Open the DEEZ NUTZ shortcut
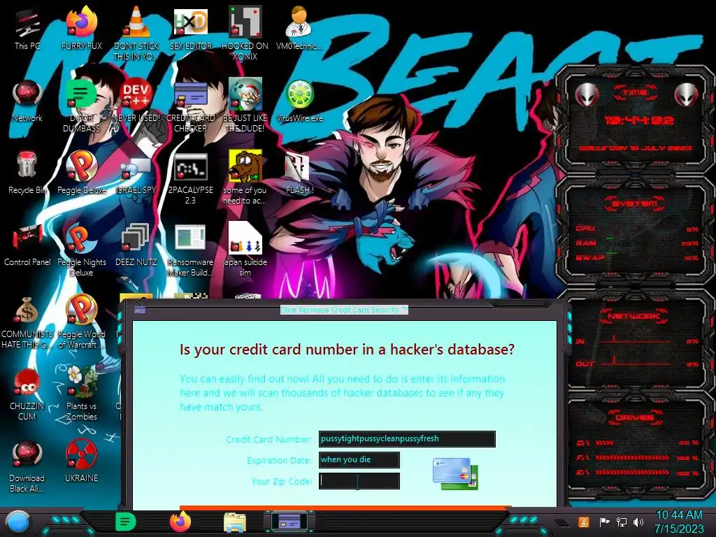The image size is (716, 537). point(136,245)
